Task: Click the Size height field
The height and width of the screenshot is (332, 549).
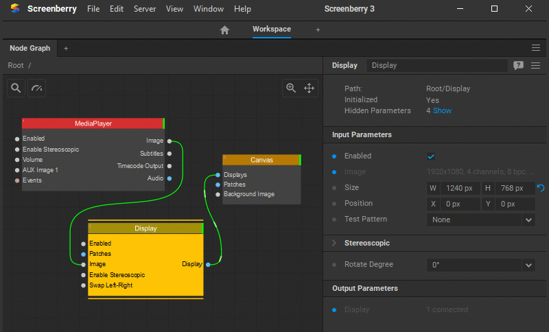Action: pos(515,188)
